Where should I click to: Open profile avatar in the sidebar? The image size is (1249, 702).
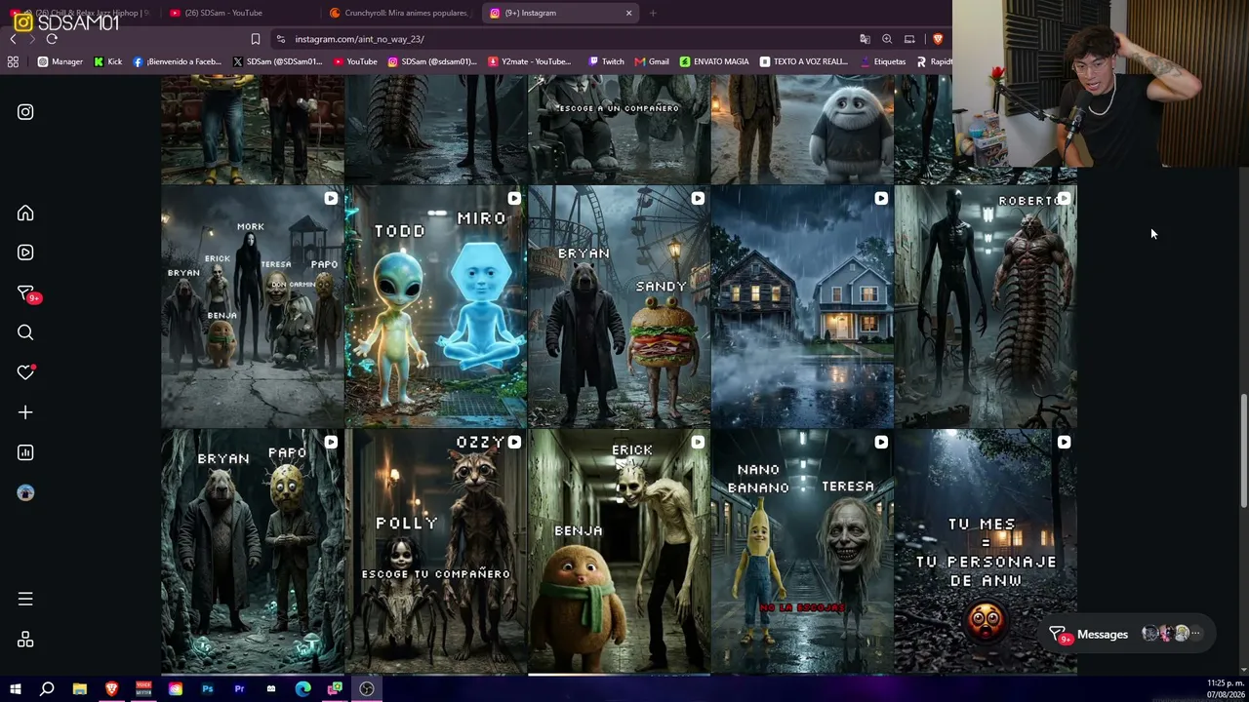(x=25, y=492)
